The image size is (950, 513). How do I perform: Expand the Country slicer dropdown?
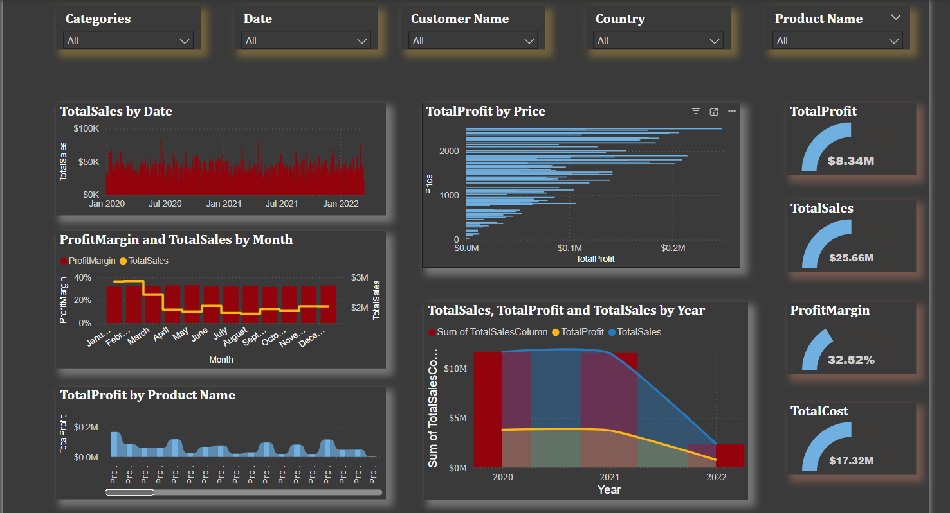658,40
